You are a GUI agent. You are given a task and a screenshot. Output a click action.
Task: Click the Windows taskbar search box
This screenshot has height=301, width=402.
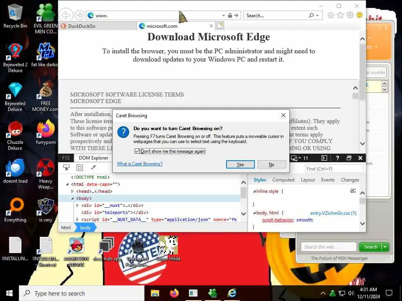point(82,293)
